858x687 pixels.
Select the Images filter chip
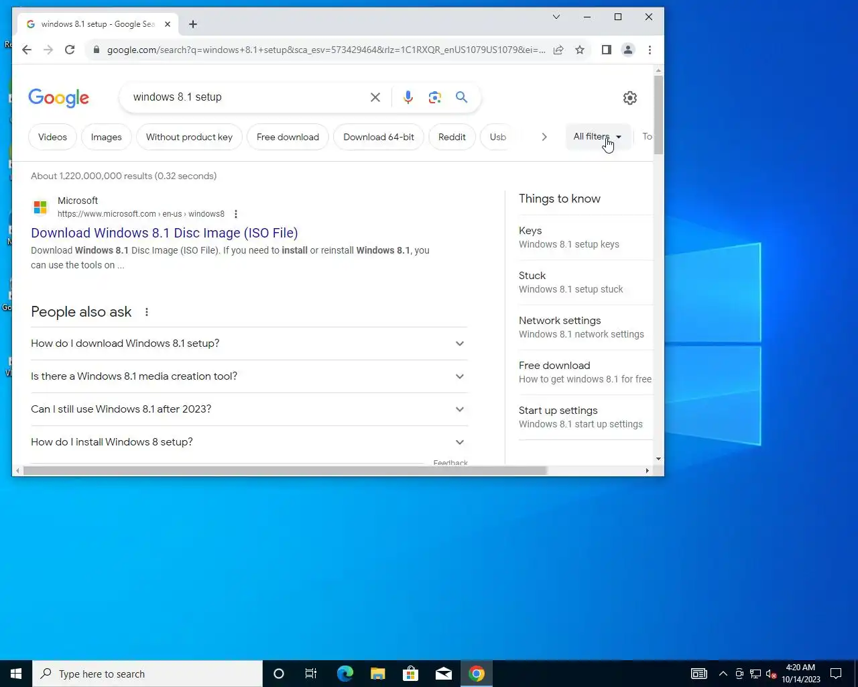[106, 137]
